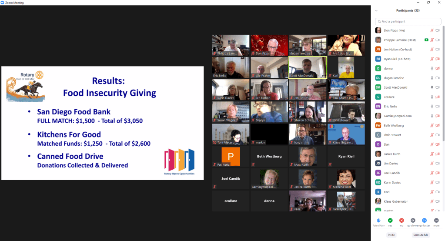Click Scott MacDonald's highlighted video tile
The height and width of the screenshot is (241, 445).
click(308, 67)
